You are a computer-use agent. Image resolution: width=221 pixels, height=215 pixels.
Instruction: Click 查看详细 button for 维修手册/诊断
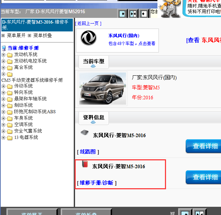(x=204, y=177)
